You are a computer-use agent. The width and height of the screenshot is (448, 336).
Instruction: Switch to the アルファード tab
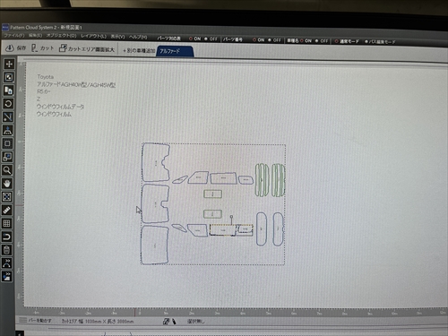point(174,51)
